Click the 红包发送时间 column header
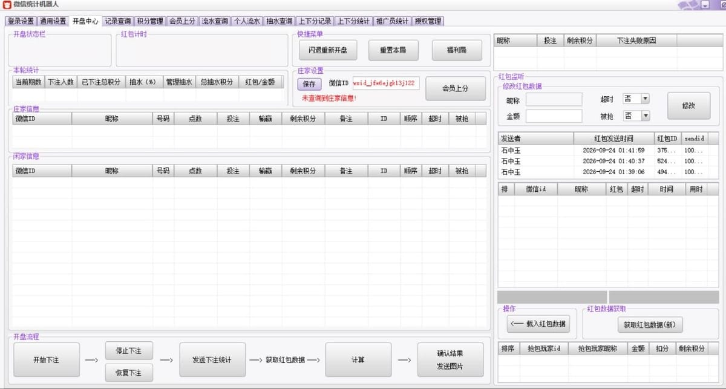Screen dimensions: 726x389 tap(613, 139)
